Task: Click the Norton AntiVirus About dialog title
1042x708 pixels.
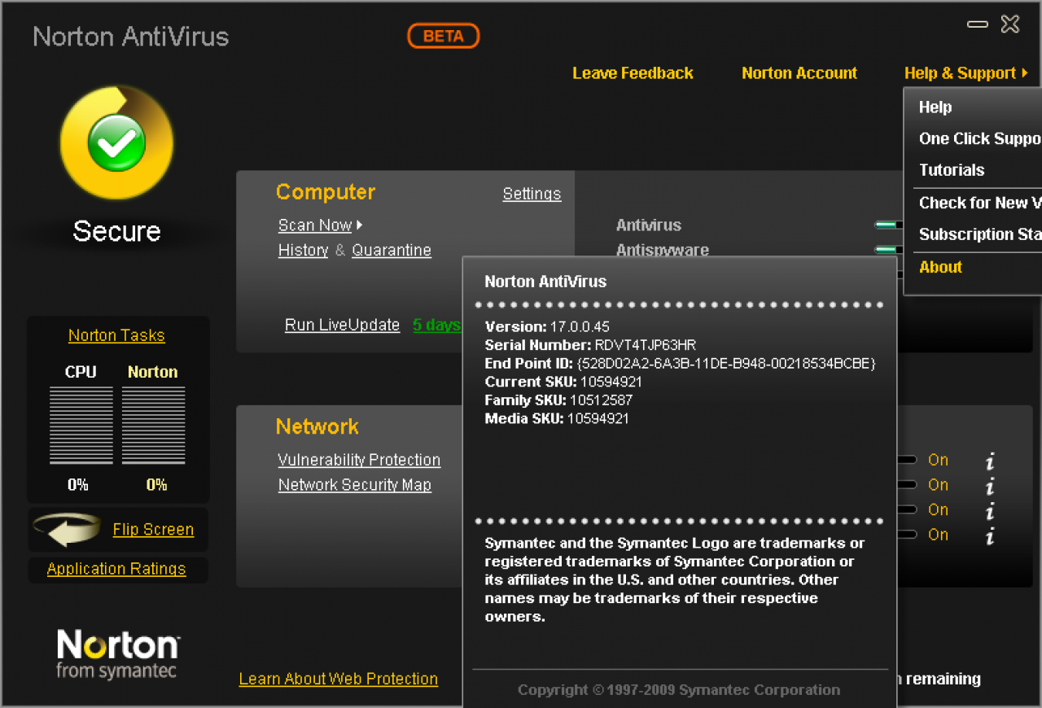Action: click(x=545, y=282)
